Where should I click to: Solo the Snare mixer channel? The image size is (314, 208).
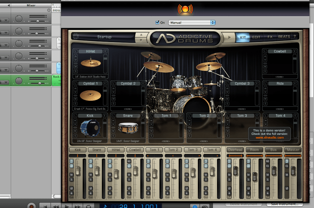click(x=91, y=180)
